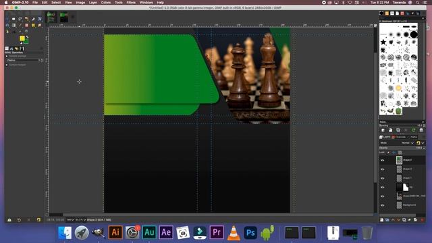Create a new layer group button
This screenshot has width=432, height=243.
click(387, 219)
